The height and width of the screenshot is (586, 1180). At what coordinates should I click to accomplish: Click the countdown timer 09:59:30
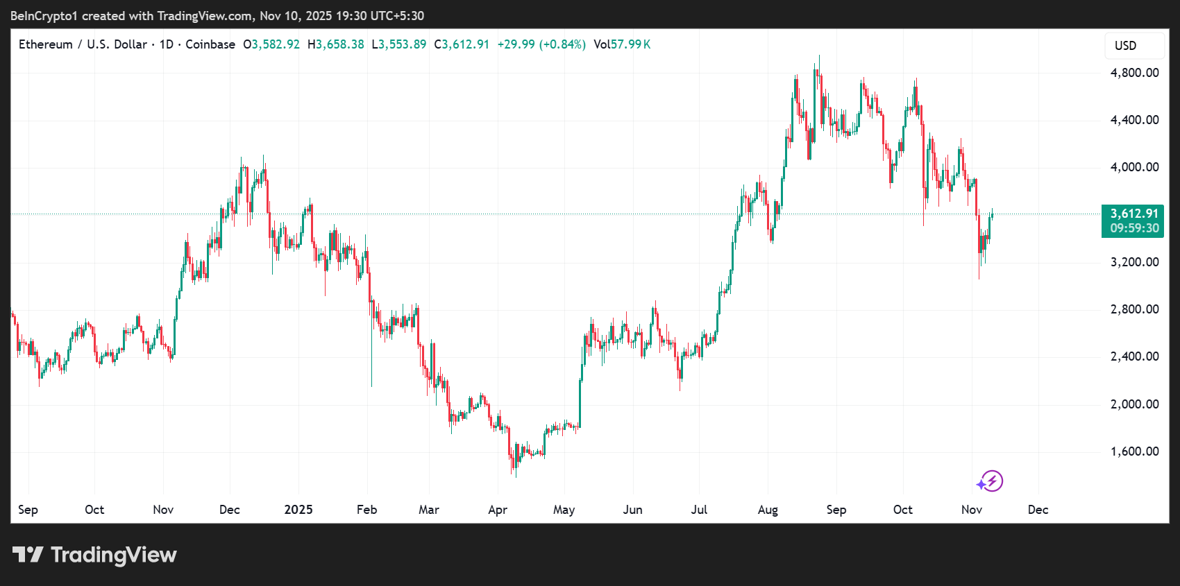(x=1133, y=229)
